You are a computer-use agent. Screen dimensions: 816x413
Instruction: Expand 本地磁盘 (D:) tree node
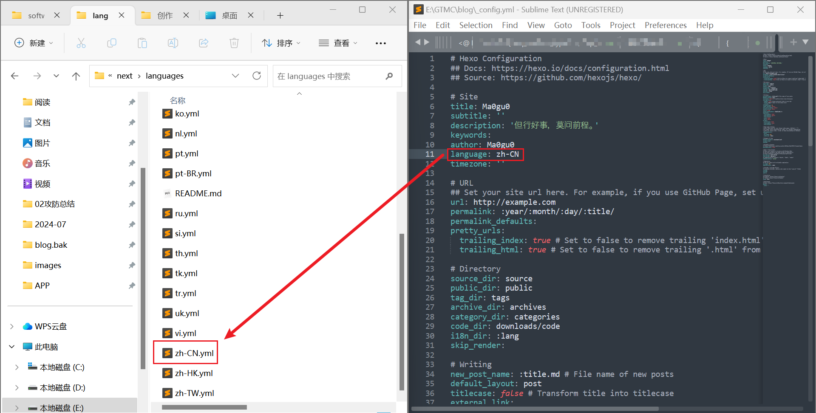coord(17,388)
